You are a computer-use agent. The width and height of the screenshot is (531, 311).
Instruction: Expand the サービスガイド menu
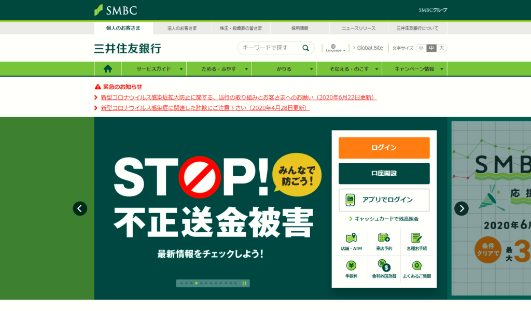(154, 69)
